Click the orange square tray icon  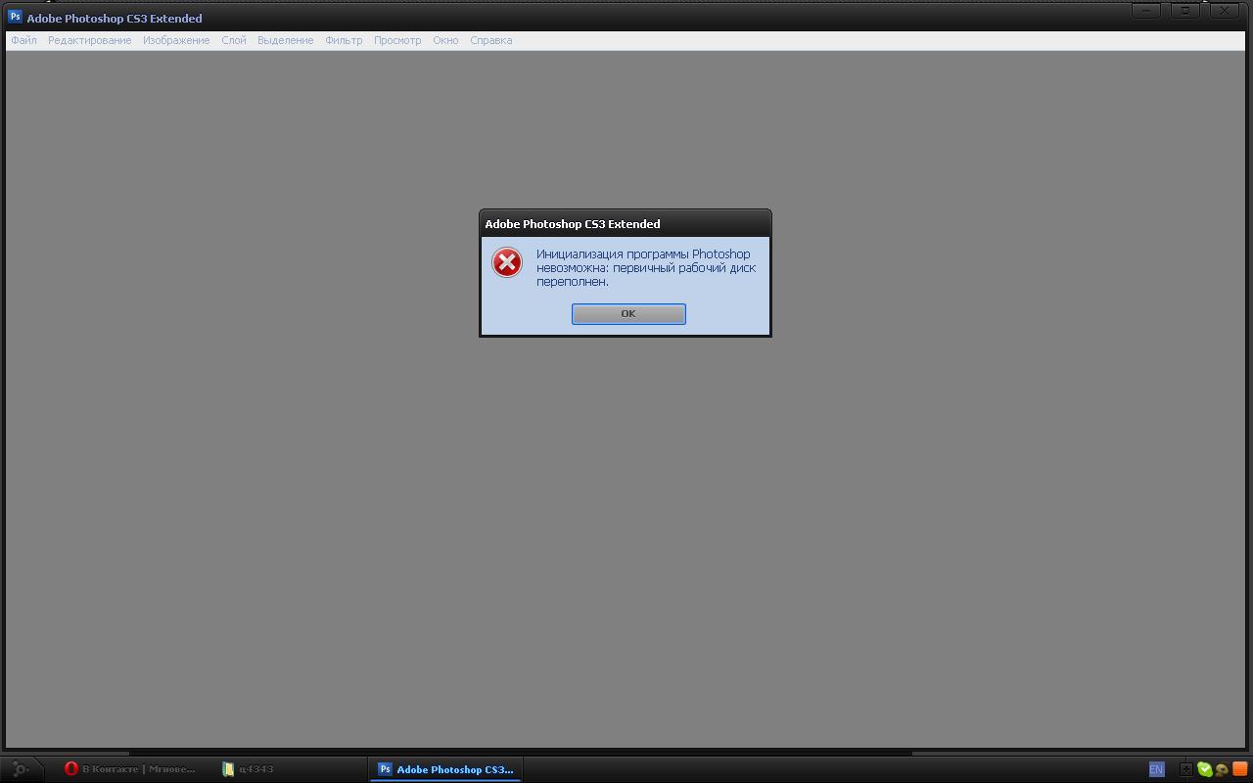click(x=1239, y=769)
